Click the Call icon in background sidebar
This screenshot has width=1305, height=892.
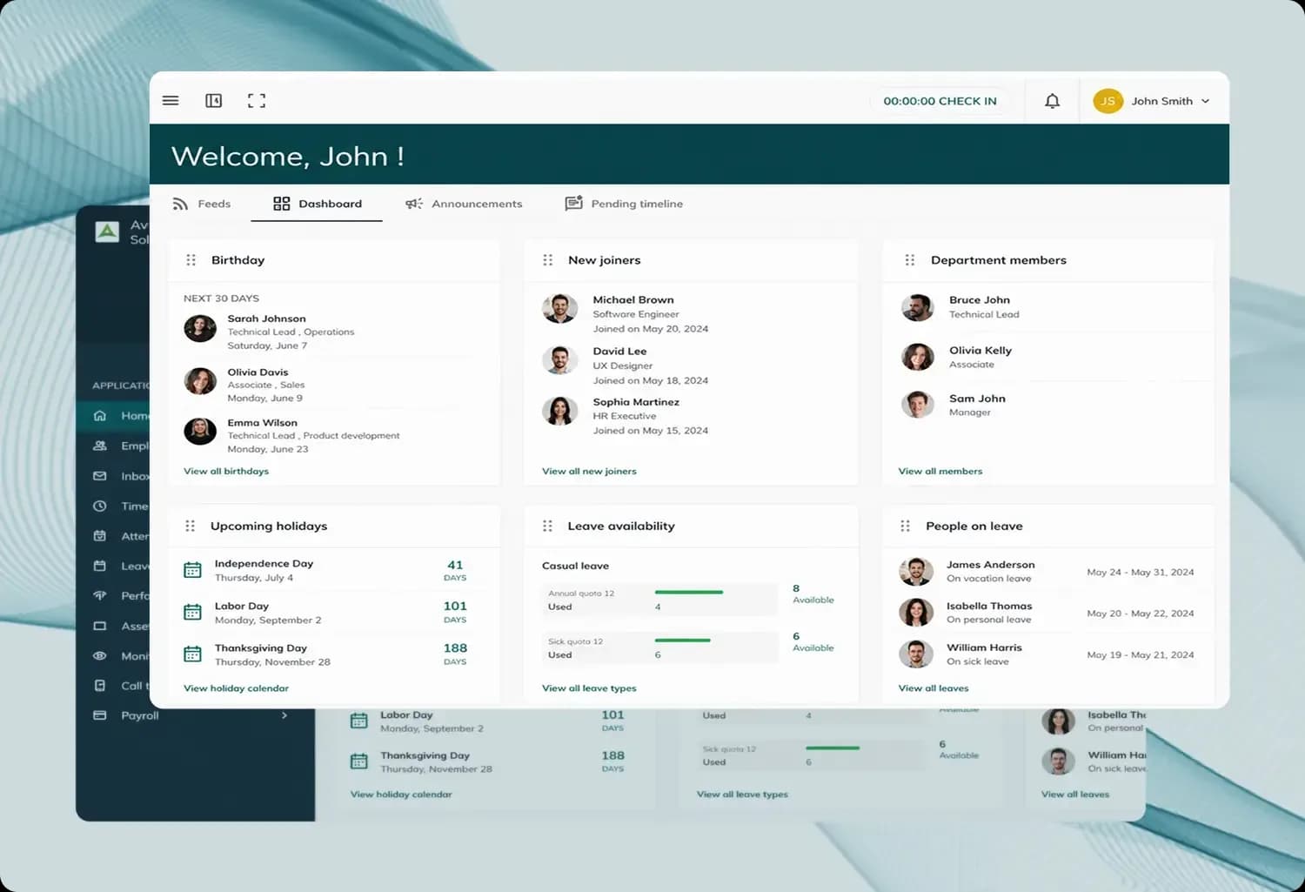coord(100,686)
